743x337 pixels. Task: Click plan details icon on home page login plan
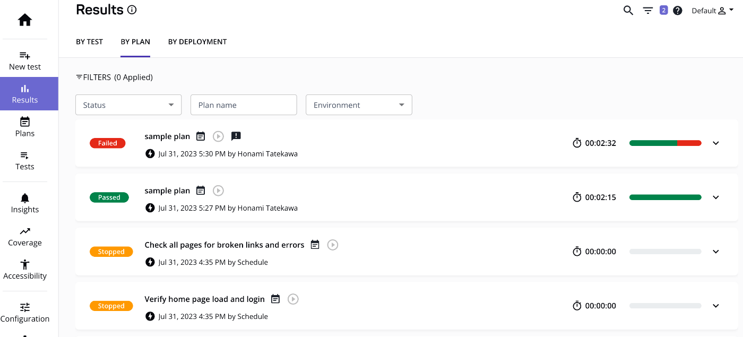275,299
